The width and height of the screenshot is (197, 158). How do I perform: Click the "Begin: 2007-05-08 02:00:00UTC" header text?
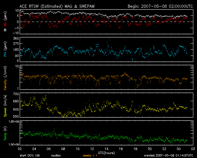[160, 6]
